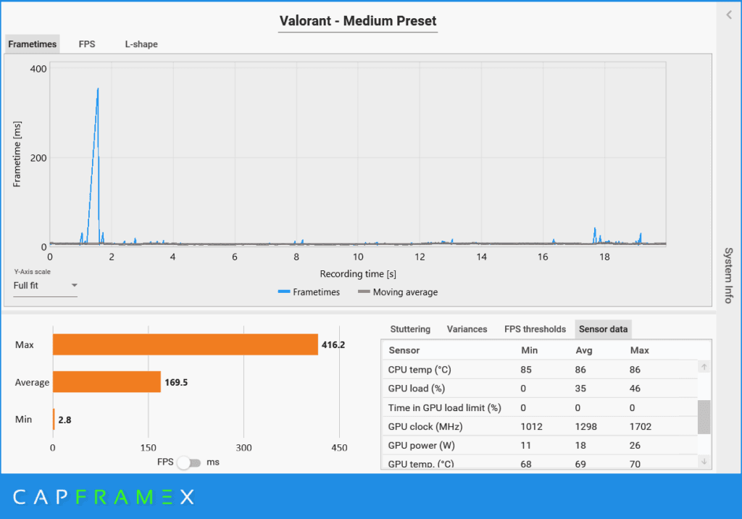The width and height of the screenshot is (742, 519).
Task: Click the 169.5 average FPS value
Action: pos(176,382)
